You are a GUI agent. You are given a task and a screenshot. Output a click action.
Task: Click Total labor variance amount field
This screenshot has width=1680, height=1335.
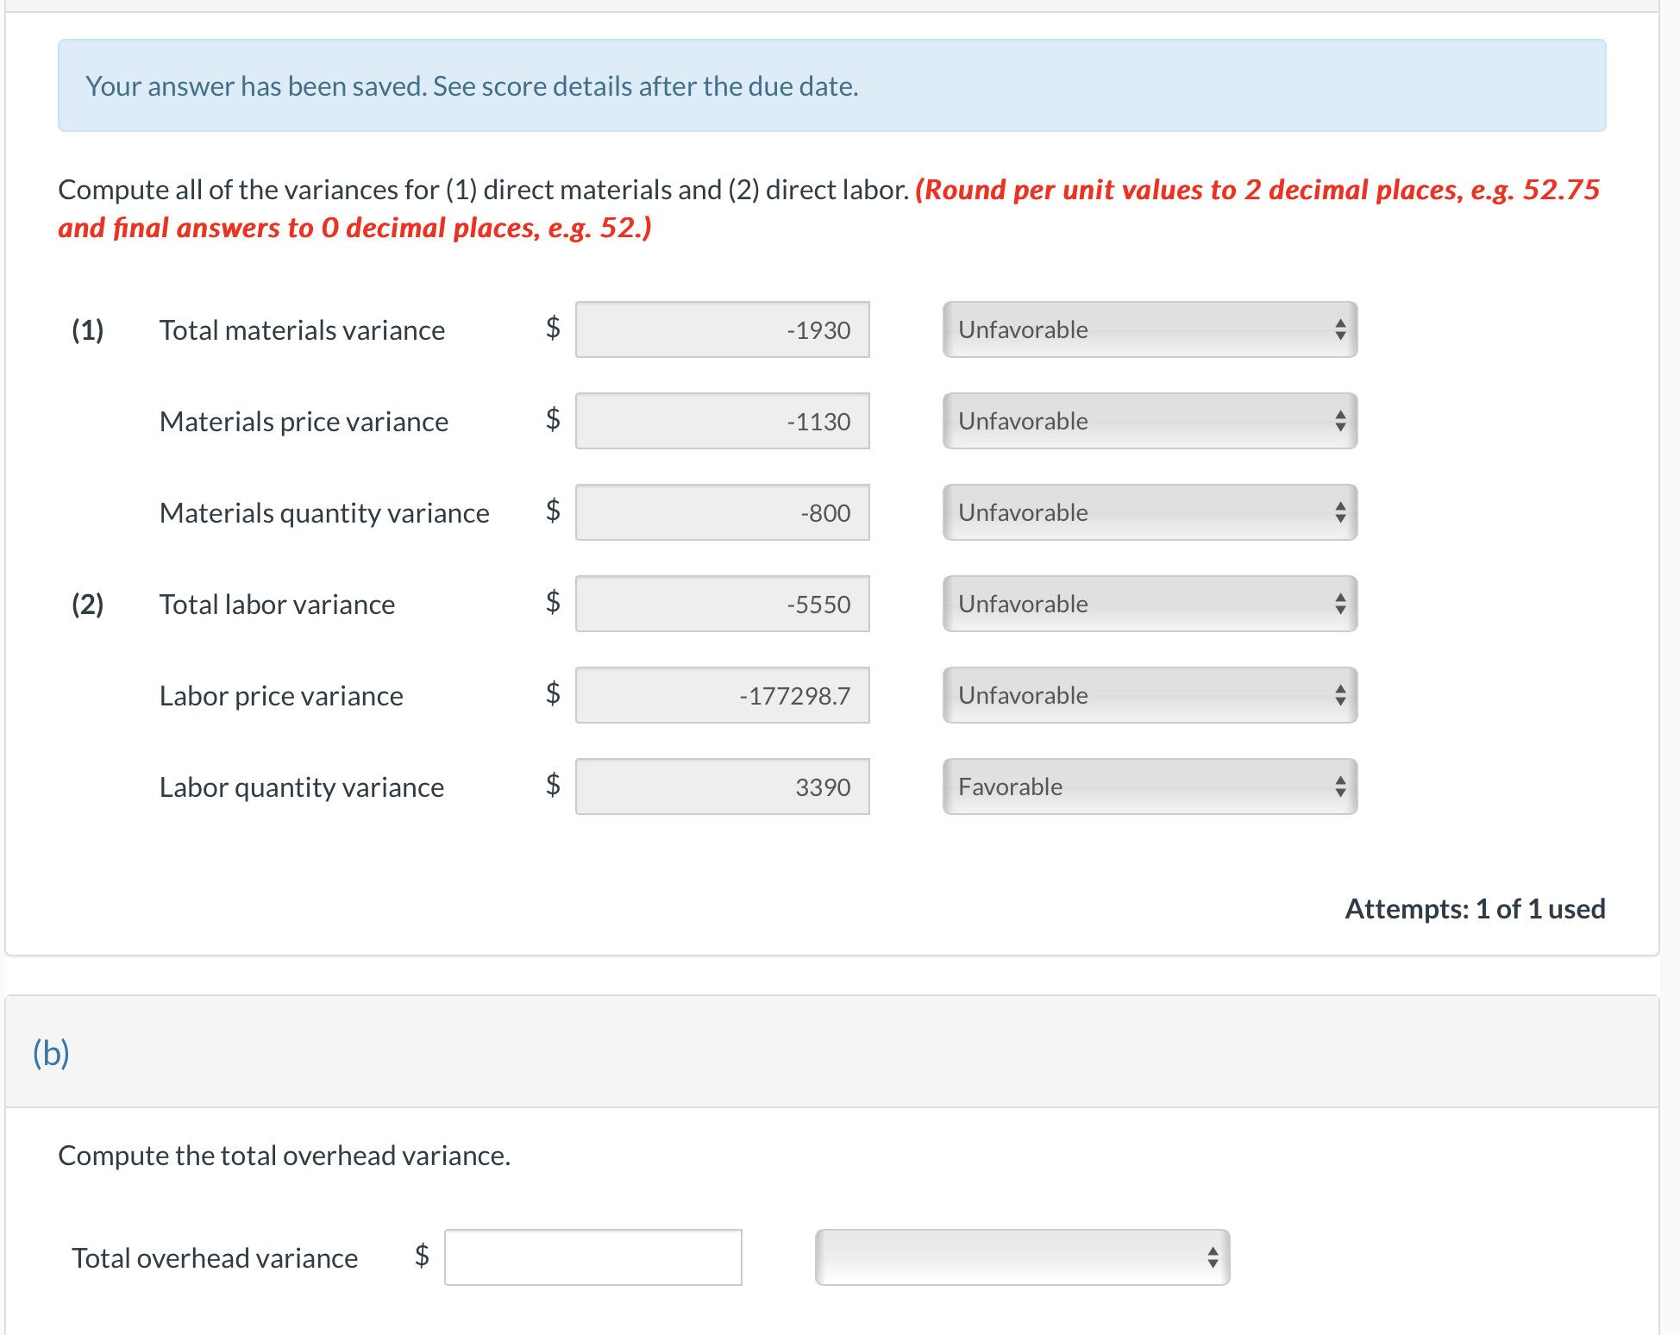[x=722, y=604]
